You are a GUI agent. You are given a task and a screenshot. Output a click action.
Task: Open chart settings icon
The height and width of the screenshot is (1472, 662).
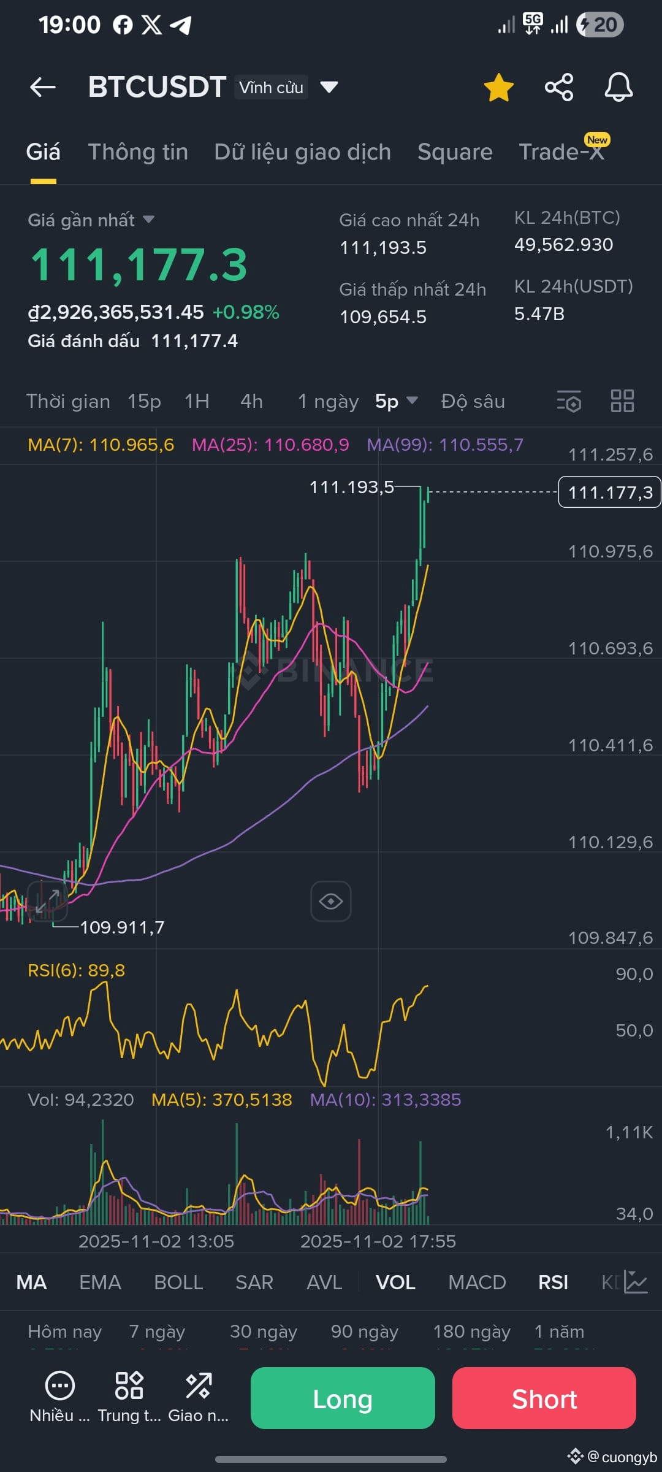coord(569,401)
